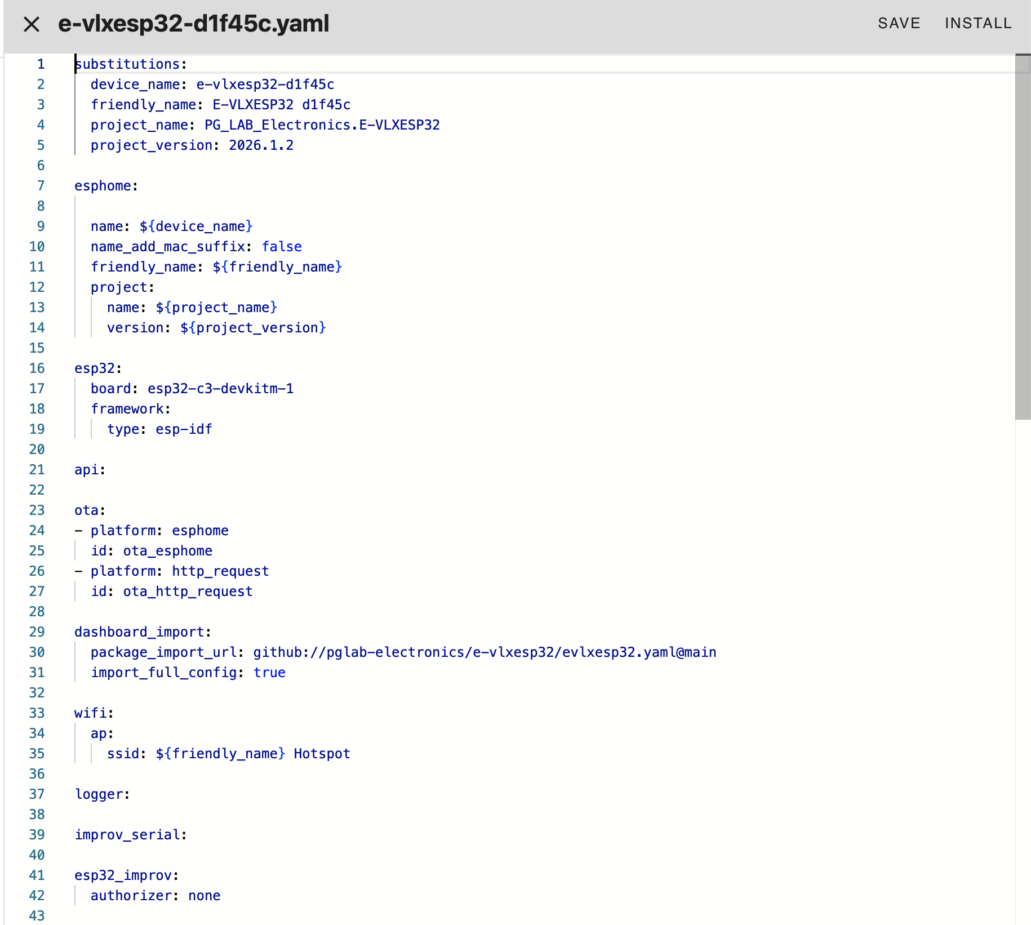Click the file title e-vlxesp32-d1f45c.yaml
Viewport: 1031px width, 925px height.
pos(194,24)
